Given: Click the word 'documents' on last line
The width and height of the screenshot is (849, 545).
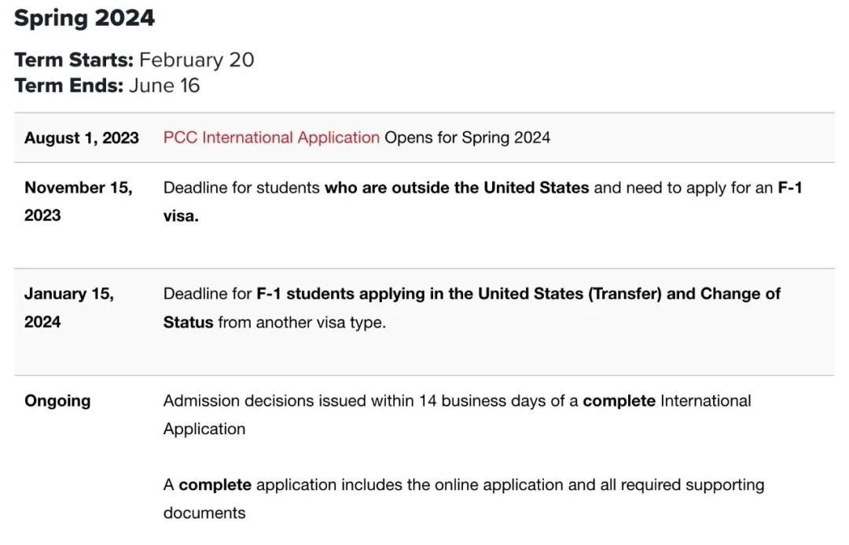Looking at the screenshot, I should coord(204,513).
